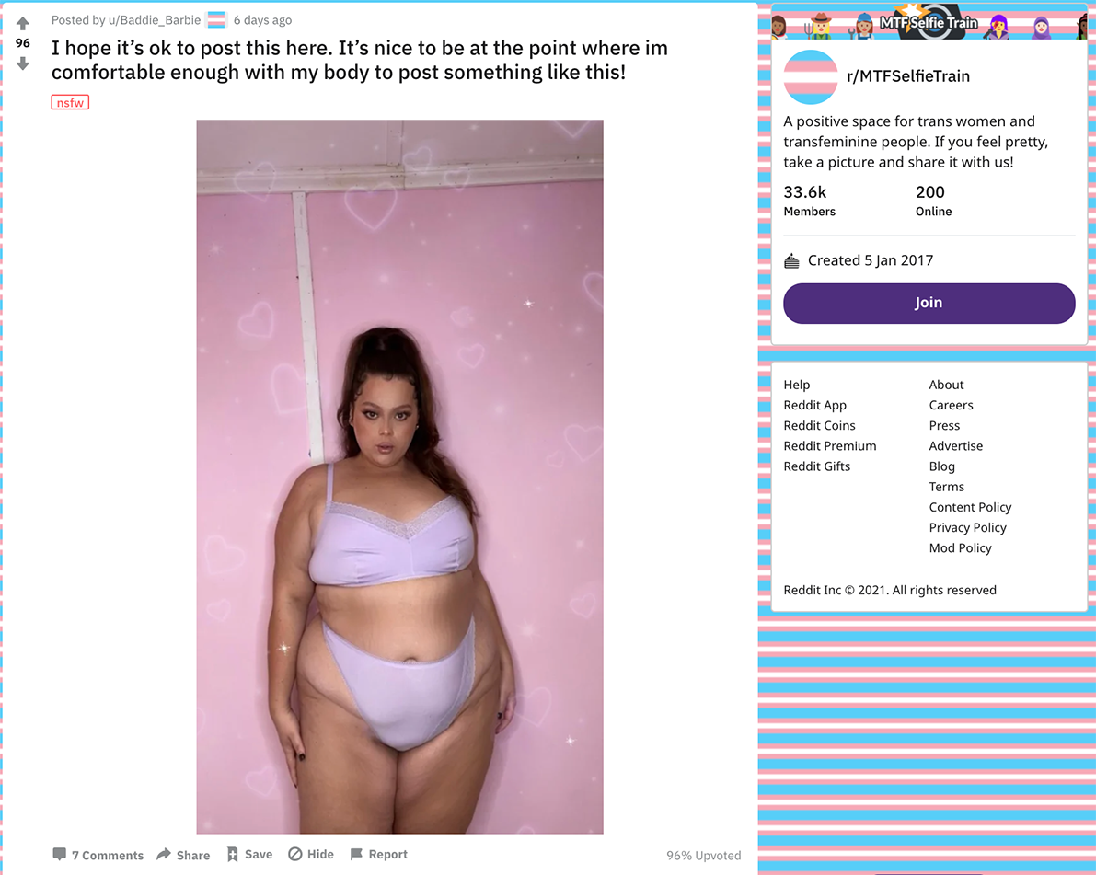This screenshot has height=875, width=1096.
Task: Upvote the post with the up arrow
Action: click(x=22, y=24)
